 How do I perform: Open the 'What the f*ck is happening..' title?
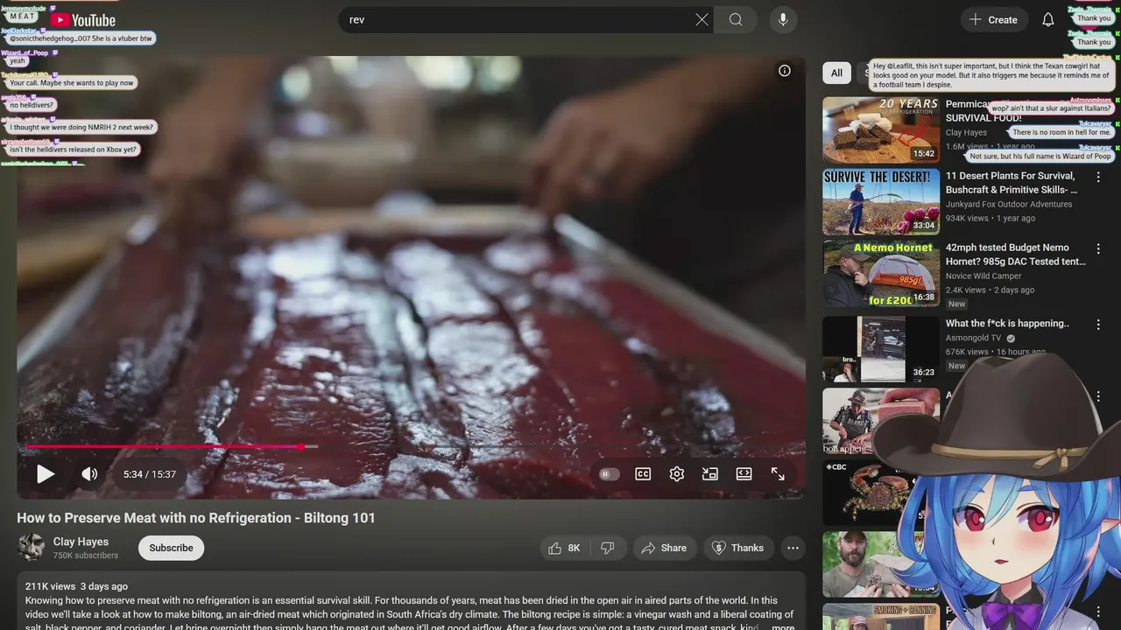(1007, 323)
